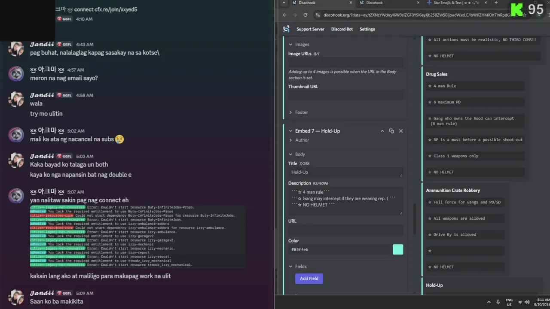Close the first Discohook tab

(x=351, y=3)
